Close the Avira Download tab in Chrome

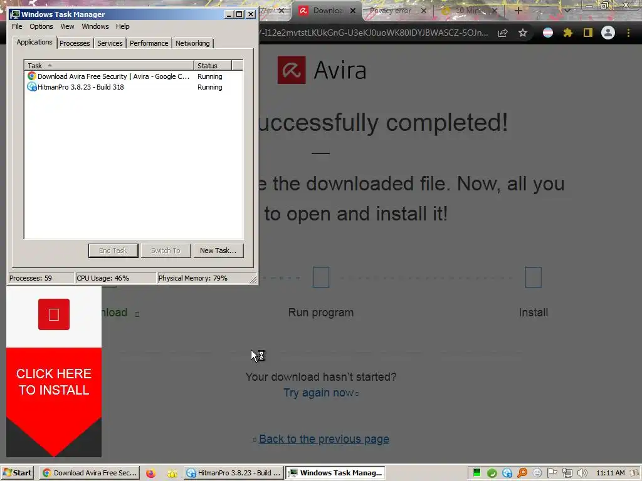coord(353,11)
